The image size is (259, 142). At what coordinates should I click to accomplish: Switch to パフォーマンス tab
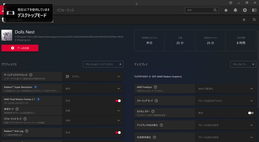(65, 10)
